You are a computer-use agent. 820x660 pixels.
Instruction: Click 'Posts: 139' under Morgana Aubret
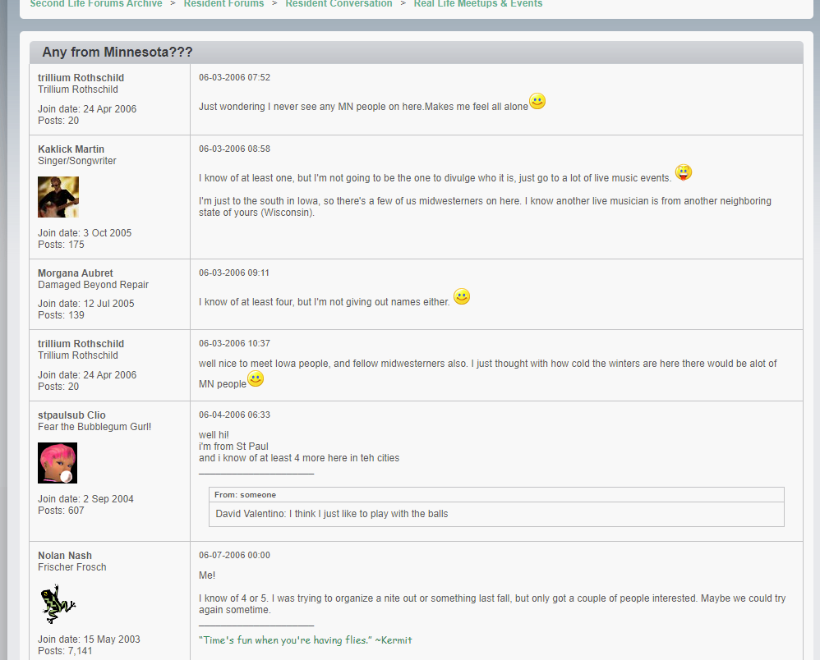tap(61, 315)
